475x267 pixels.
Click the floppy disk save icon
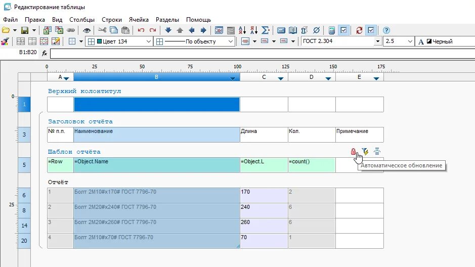tap(25, 30)
